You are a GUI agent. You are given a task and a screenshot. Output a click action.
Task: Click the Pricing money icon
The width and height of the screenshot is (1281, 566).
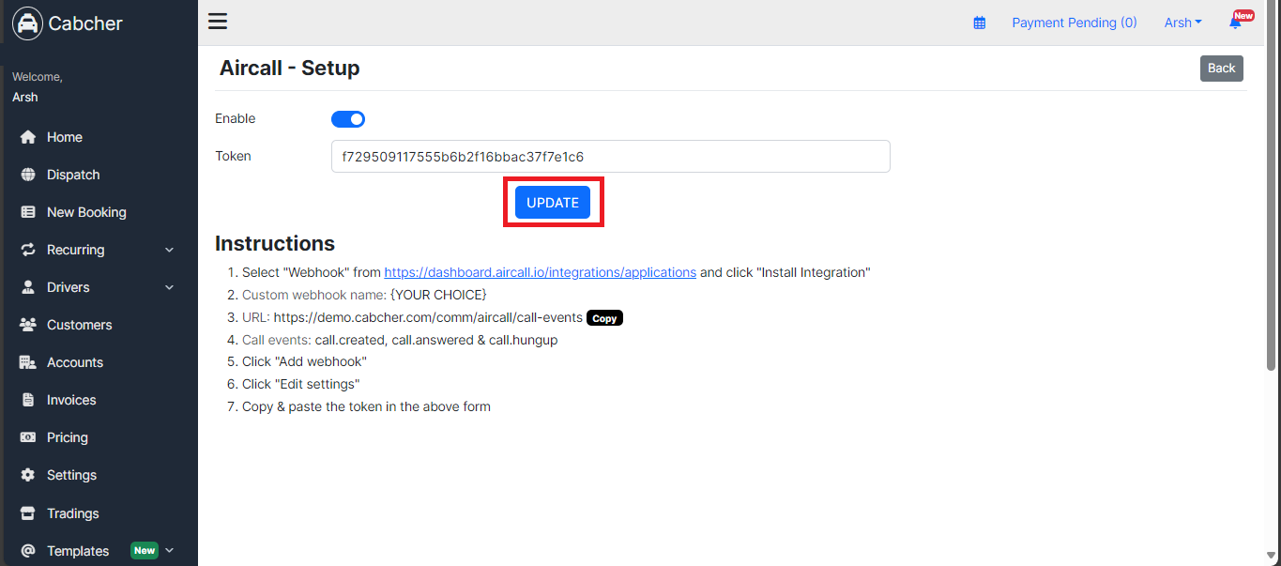[28, 437]
